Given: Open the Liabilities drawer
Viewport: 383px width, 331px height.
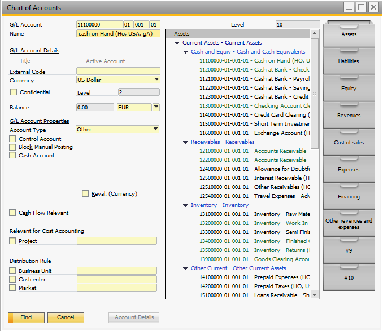Looking at the screenshot, I should click(x=349, y=61).
